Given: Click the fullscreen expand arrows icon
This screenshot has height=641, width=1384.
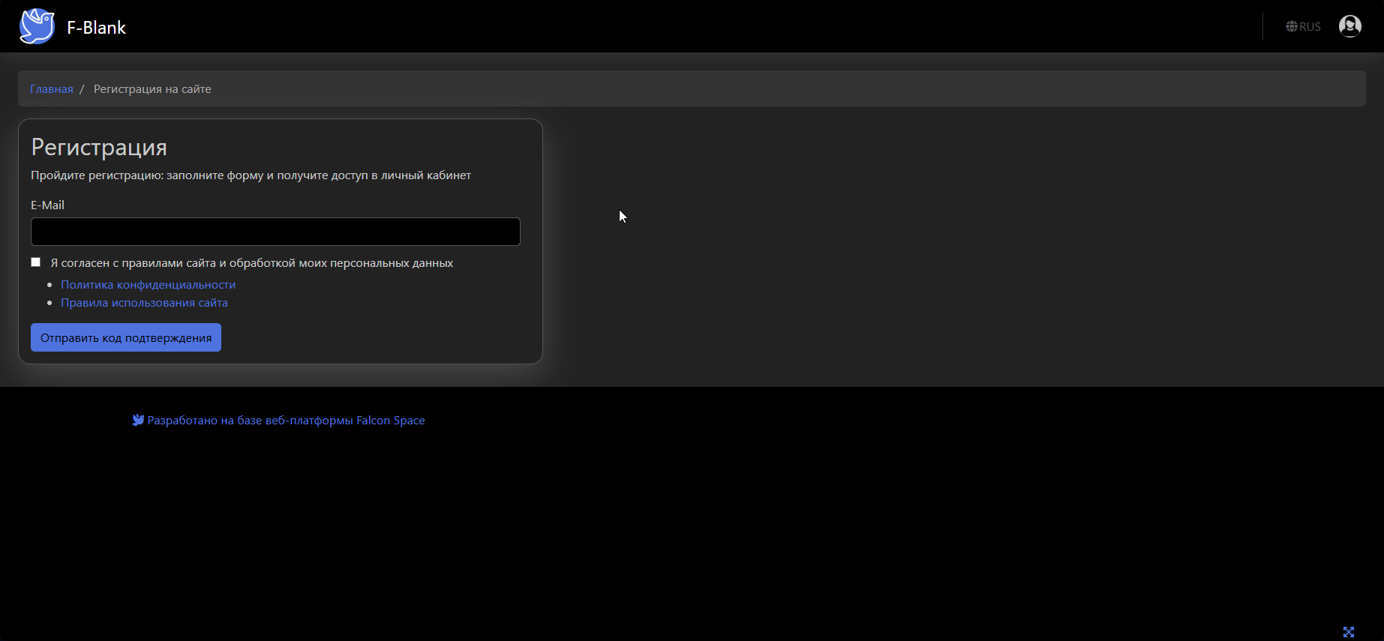Looking at the screenshot, I should click(x=1348, y=632).
